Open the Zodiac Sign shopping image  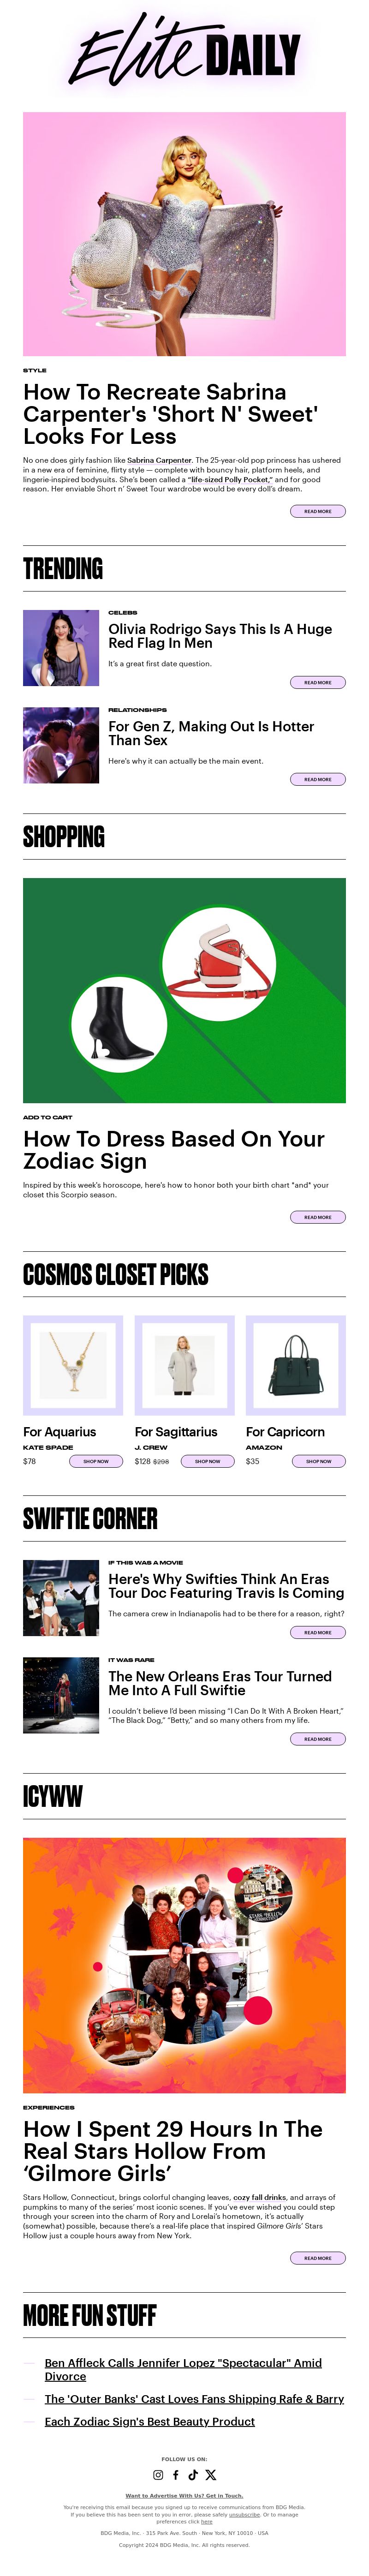pyautogui.click(x=184, y=990)
